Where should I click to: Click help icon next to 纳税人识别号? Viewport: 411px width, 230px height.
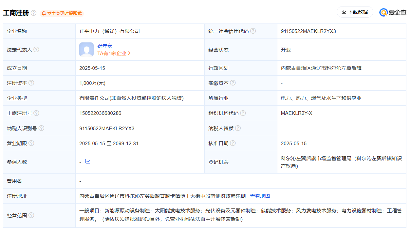pos(41,128)
